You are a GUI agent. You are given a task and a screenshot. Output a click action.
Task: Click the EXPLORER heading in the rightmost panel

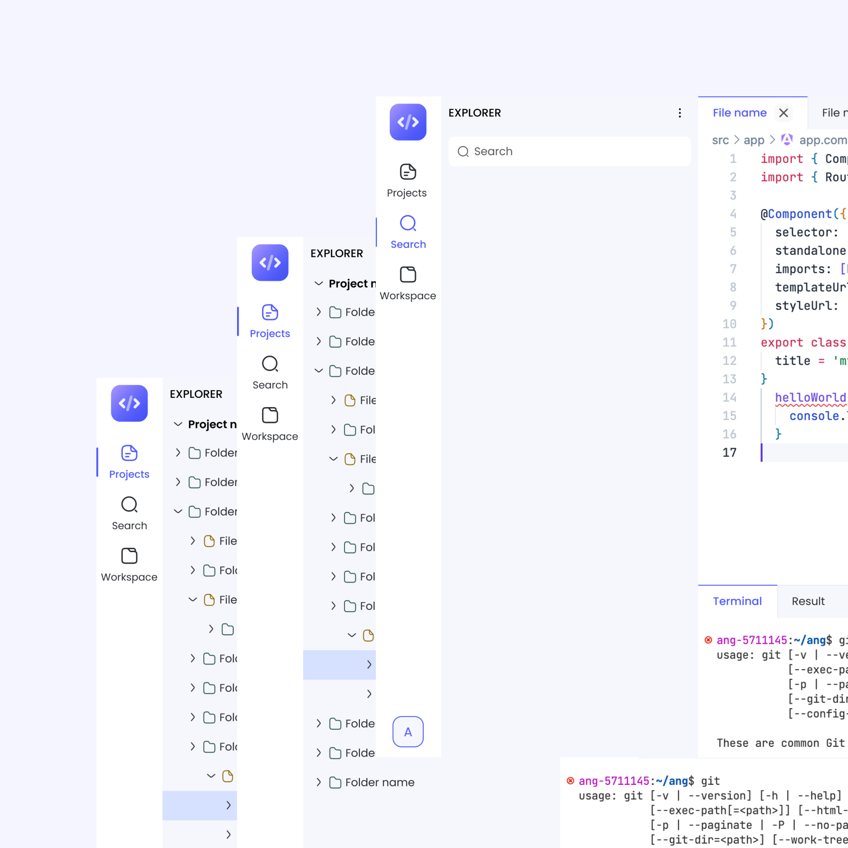[x=475, y=113]
